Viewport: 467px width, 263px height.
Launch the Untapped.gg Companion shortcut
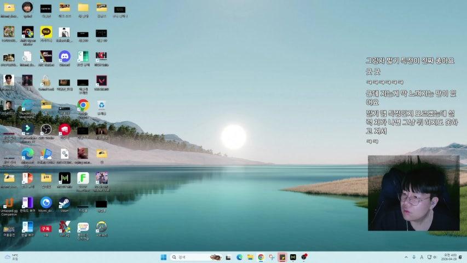pos(9,203)
